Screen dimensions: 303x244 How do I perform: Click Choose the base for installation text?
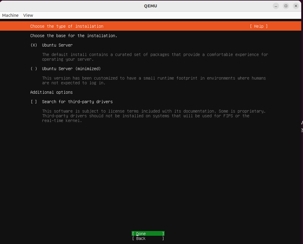click(x=74, y=36)
